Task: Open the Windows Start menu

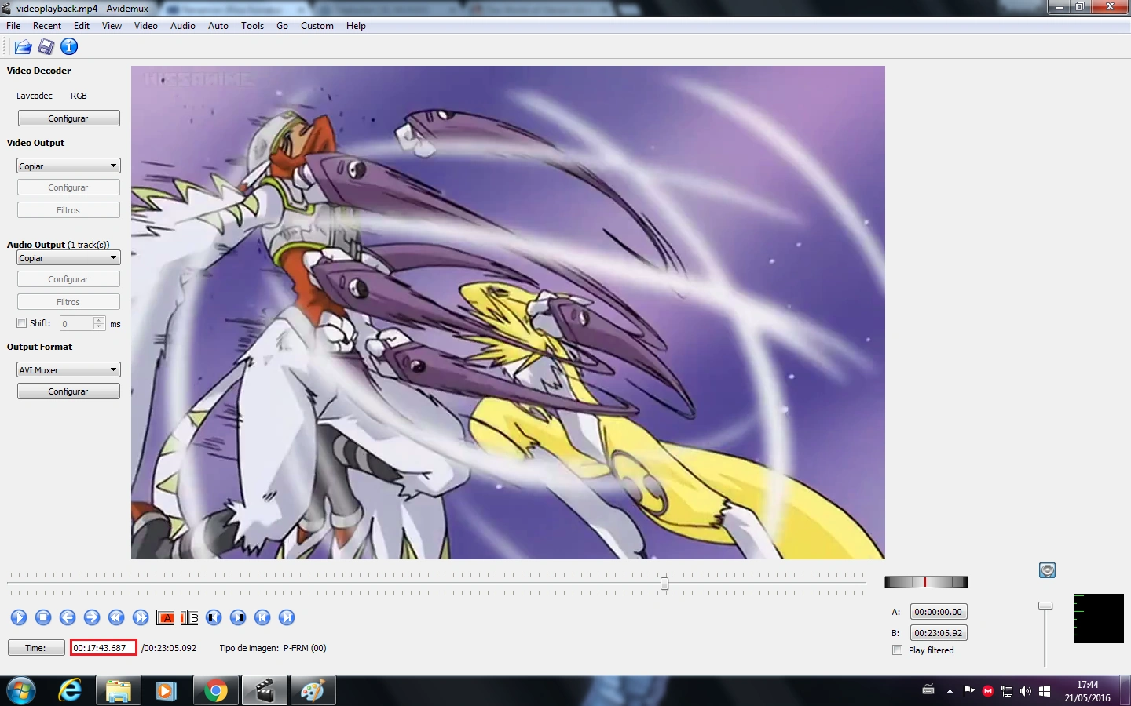Action: click(x=21, y=691)
